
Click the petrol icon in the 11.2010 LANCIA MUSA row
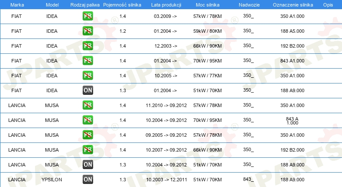tap(87, 105)
